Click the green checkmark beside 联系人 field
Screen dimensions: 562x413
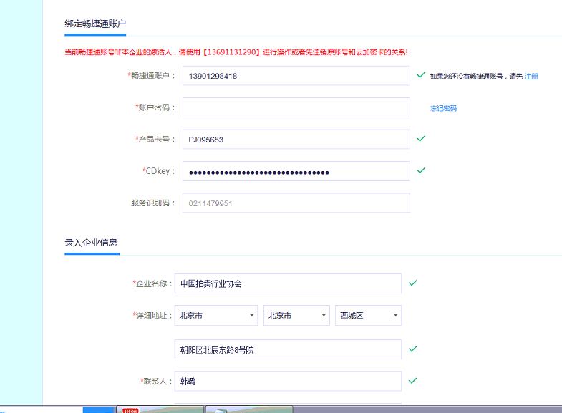click(412, 380)
